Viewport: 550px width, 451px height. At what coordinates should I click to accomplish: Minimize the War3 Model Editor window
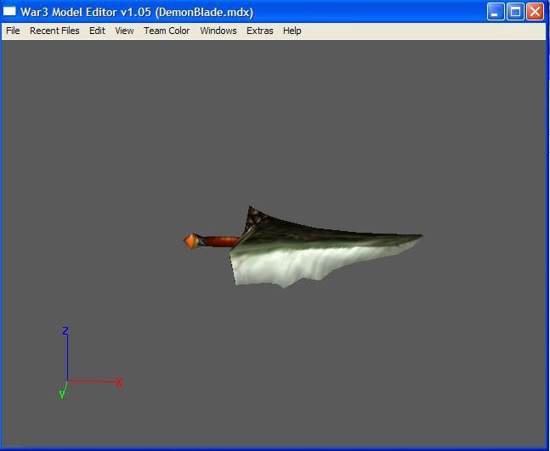tap(496, 12)
